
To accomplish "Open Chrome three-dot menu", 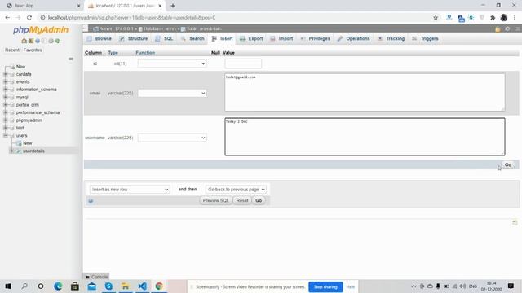I will (x=515, y=18).
